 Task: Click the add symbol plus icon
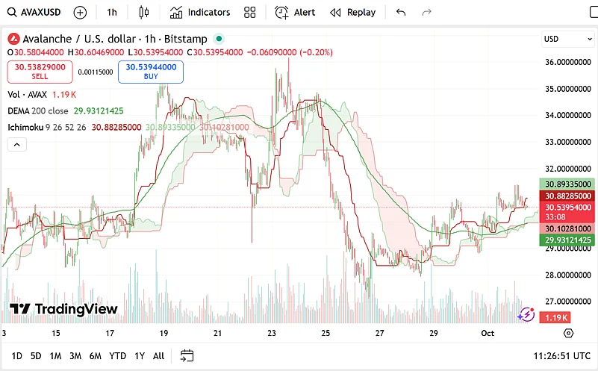pos(80,13)
